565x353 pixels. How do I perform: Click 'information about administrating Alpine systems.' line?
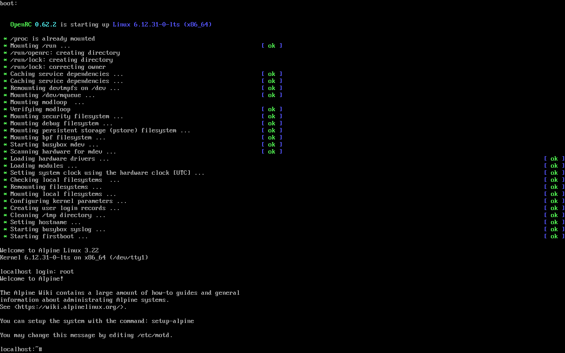pos(85,300)
